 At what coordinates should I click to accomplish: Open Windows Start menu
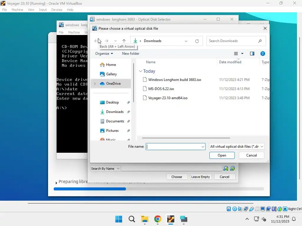click(119, 219)
